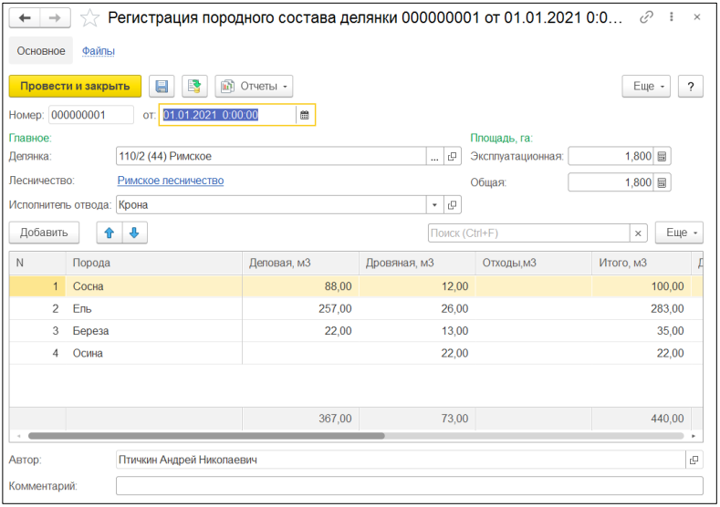Add document to favorites star
Viewport: 720px width, 507px height.
[89, 17]
